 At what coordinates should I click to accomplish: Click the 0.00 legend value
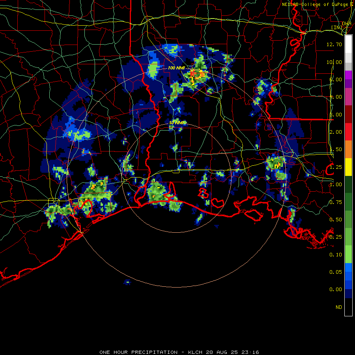(336, 290)
